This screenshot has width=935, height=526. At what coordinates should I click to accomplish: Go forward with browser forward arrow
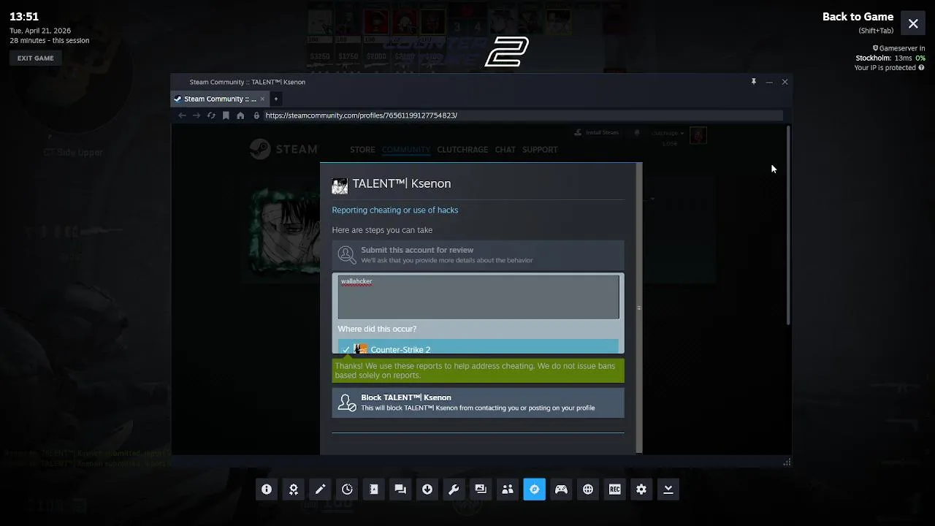[196, 115]
